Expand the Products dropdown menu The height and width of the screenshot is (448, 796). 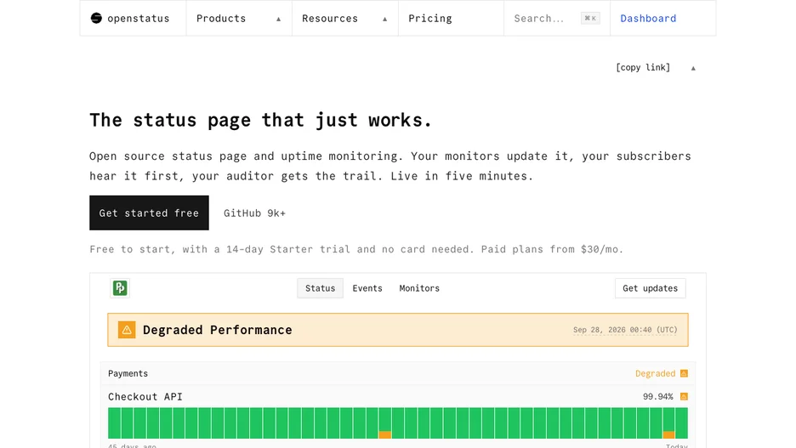pos(239,18)
